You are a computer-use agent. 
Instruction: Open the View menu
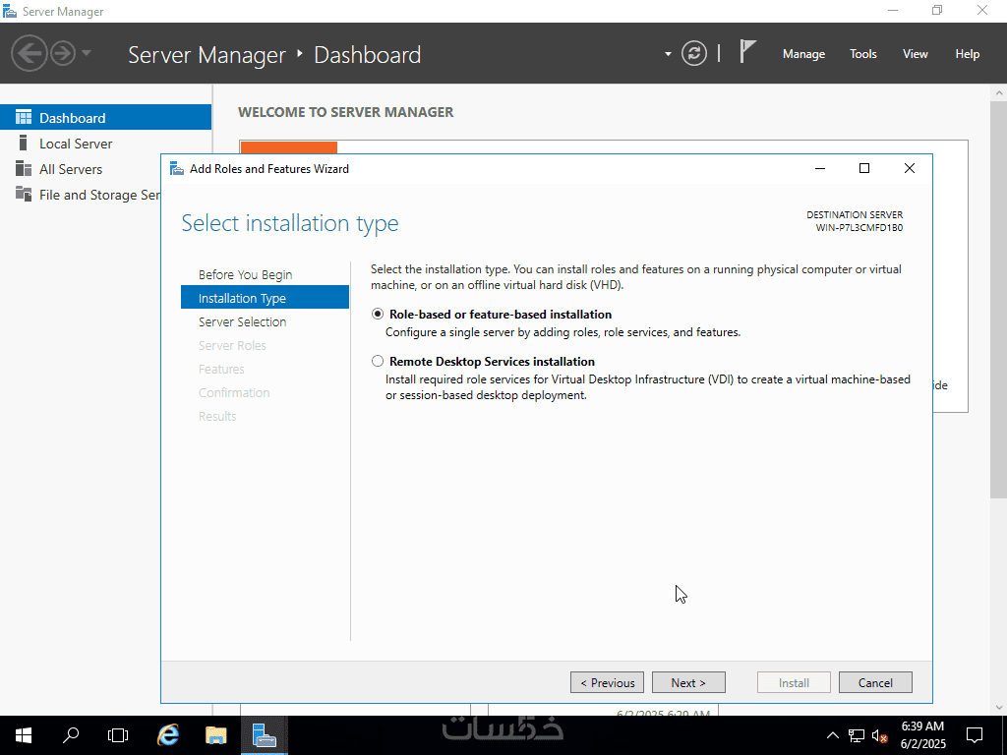[916, 54]
